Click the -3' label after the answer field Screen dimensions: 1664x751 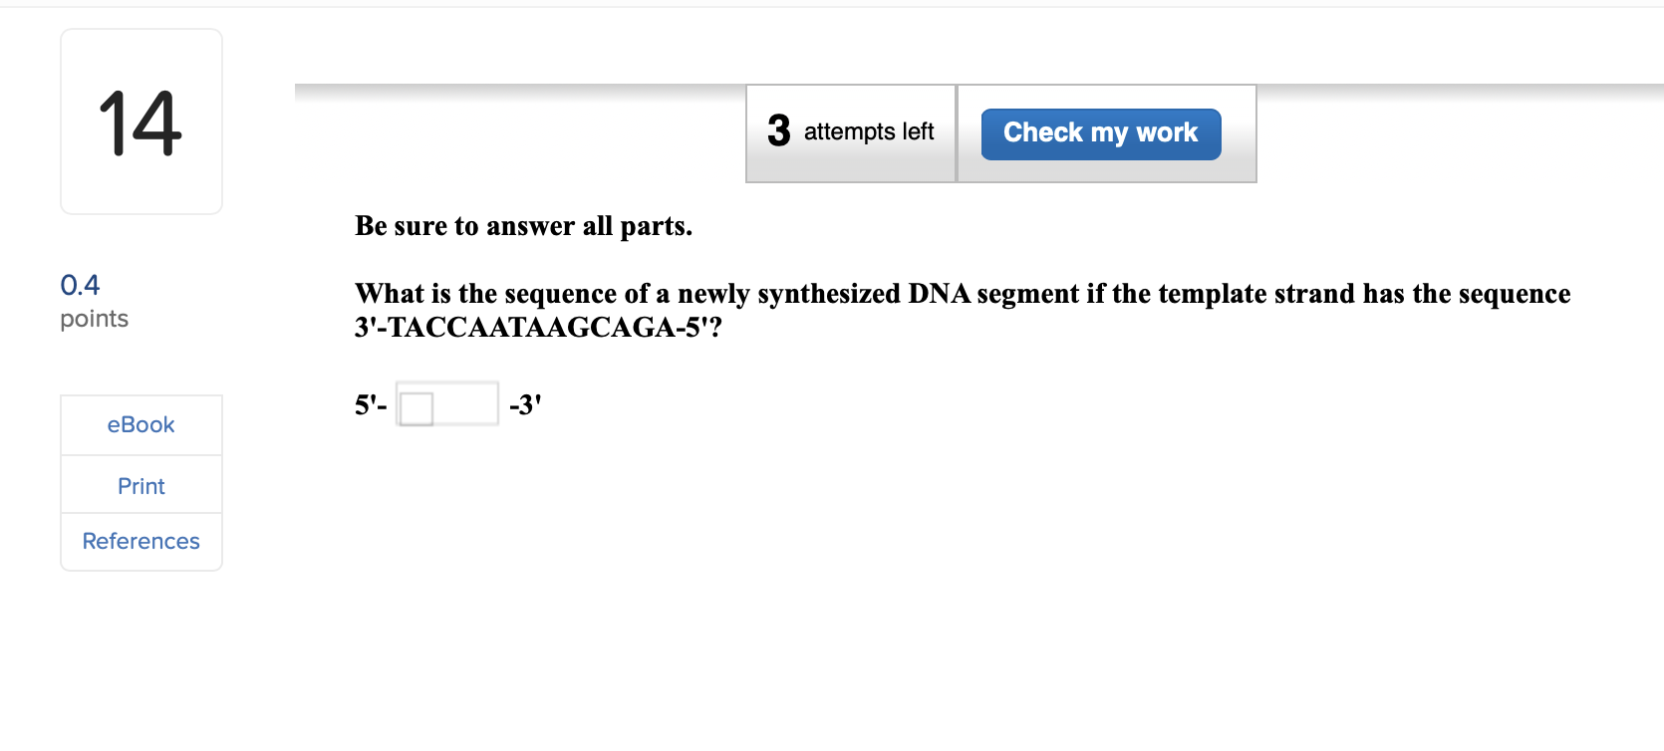tap(525, 403)
